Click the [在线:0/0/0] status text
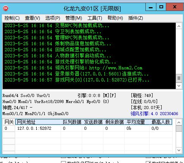The width and height of the screenshot is (184, 163). click(x=144, y=101)
